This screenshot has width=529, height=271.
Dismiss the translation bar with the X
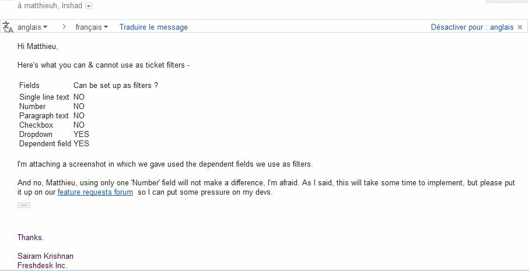pyautogui.click(x=520, y=27)
